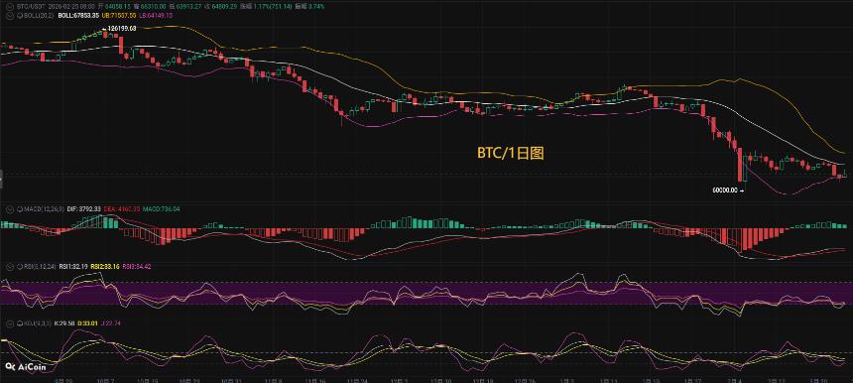Image resolution: width=853 pixels, height=383 pixels.
Task: Open the KDJ indicator alert bell
Action: click(x=20, y=323)
